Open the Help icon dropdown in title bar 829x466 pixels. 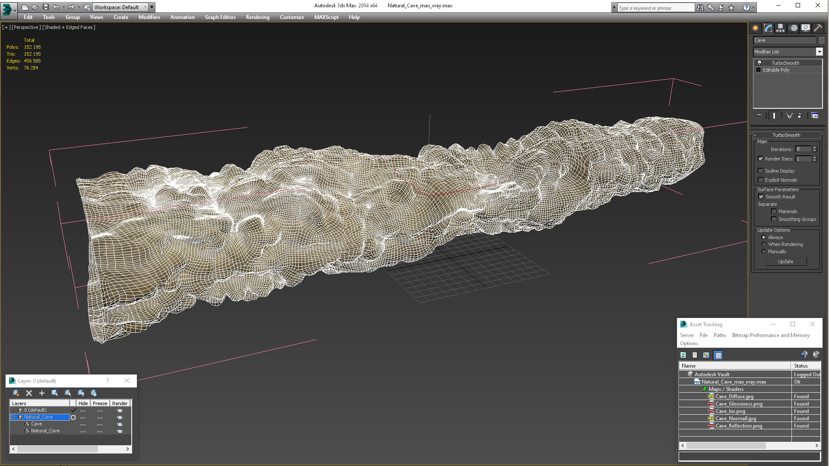coord(753,7)
